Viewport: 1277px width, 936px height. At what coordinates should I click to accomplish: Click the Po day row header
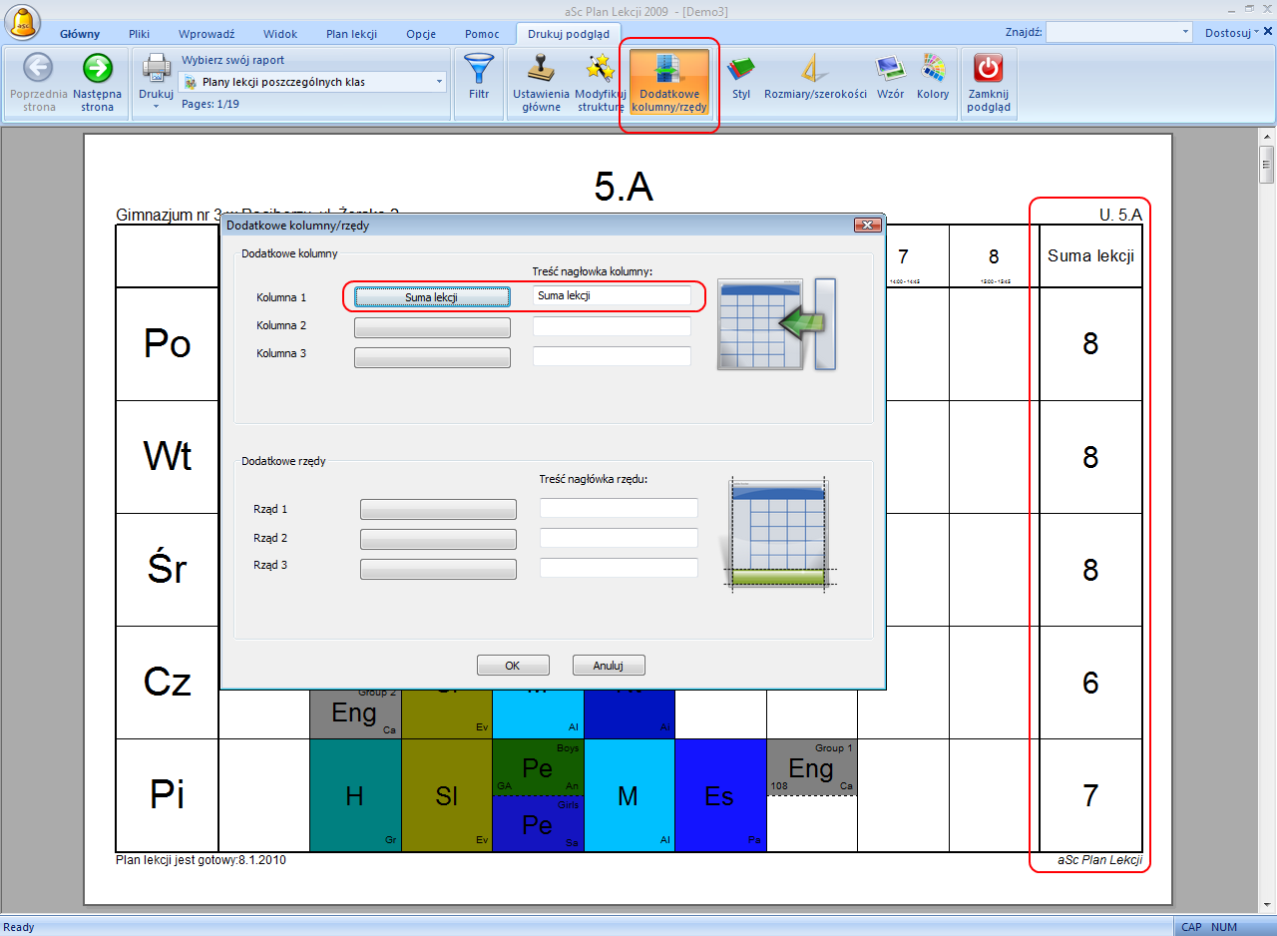tap(168, 343)
